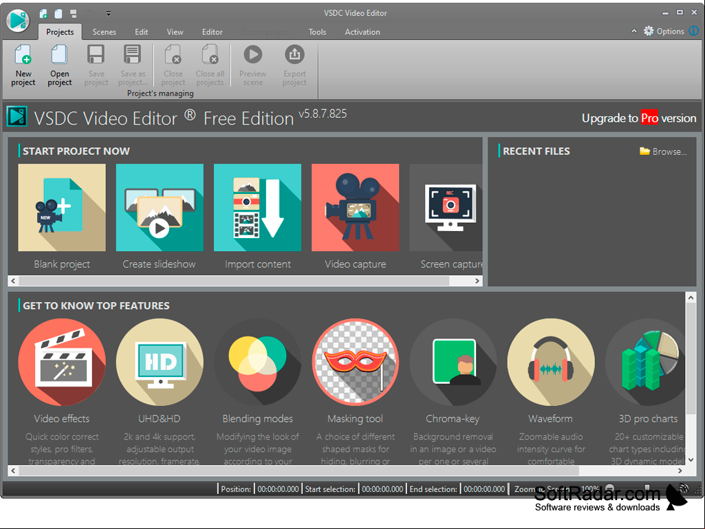The image size is (705, 529).
Task: Click Browse in Recent Files
Action: click(669, 151)
